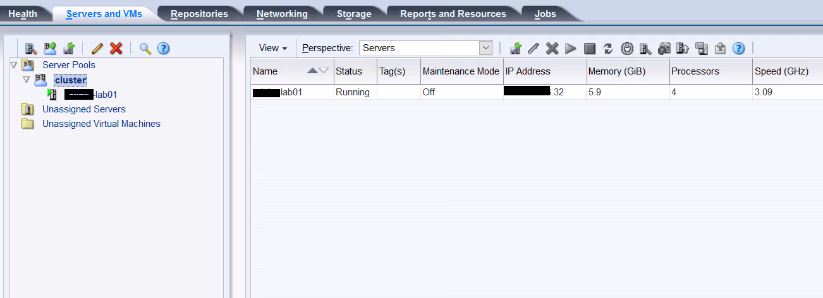Viewport: 823px width, 298px height.
Task: Click the magnifying glass Find icon
Action: point(145,49)
